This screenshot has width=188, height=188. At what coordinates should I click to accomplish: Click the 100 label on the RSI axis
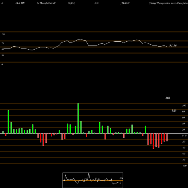pyautogui.click(x=3, y=34)
